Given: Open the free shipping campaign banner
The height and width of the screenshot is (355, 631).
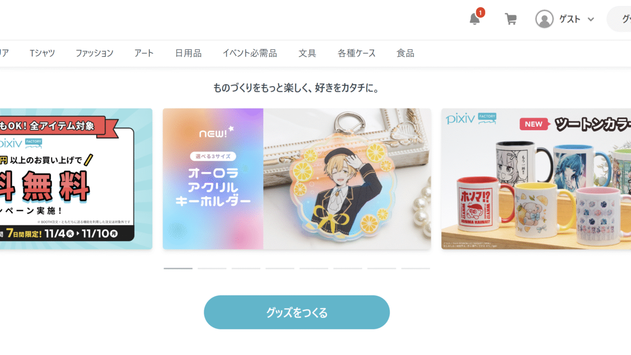Looking at the screenshot, I should (76, 179).
